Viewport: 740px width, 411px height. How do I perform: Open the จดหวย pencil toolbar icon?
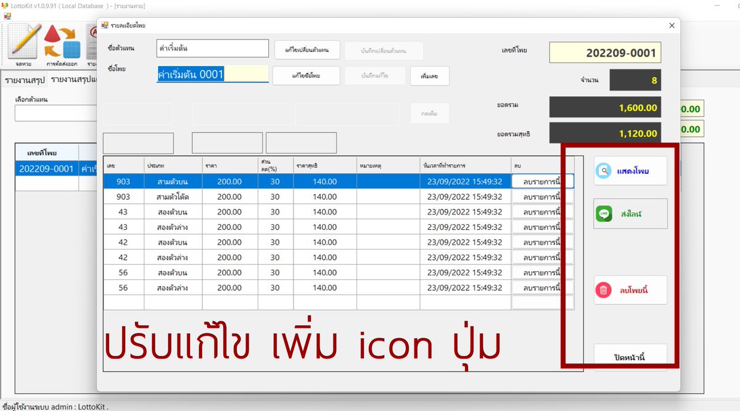pyautogui.click(x=24, y=43)
